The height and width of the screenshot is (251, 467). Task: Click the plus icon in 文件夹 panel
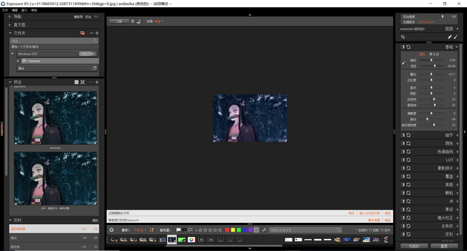pyautogui.click(x=97, y=33)
